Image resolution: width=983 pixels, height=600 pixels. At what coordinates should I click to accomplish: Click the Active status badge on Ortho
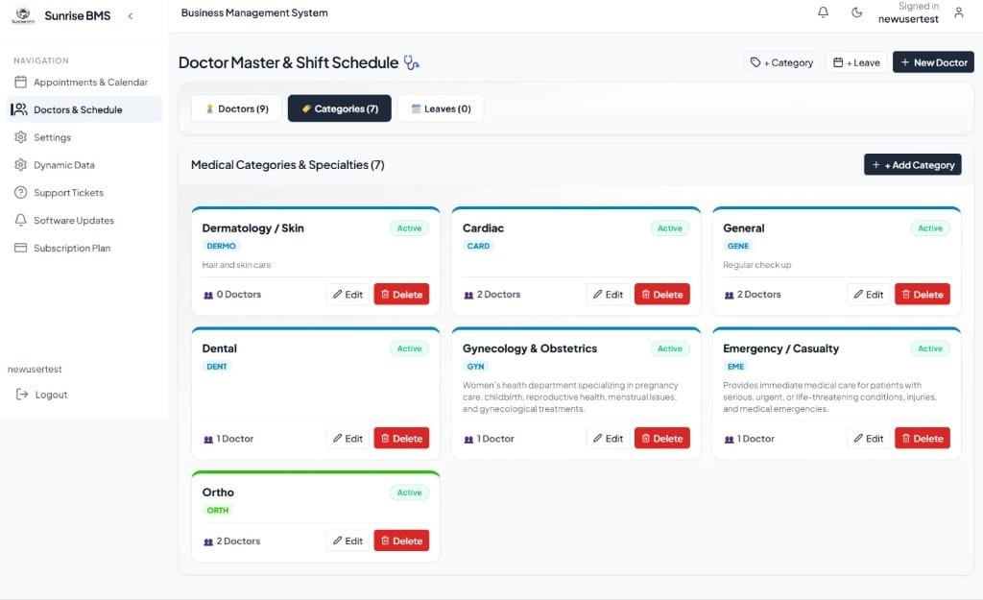[409, 492]
